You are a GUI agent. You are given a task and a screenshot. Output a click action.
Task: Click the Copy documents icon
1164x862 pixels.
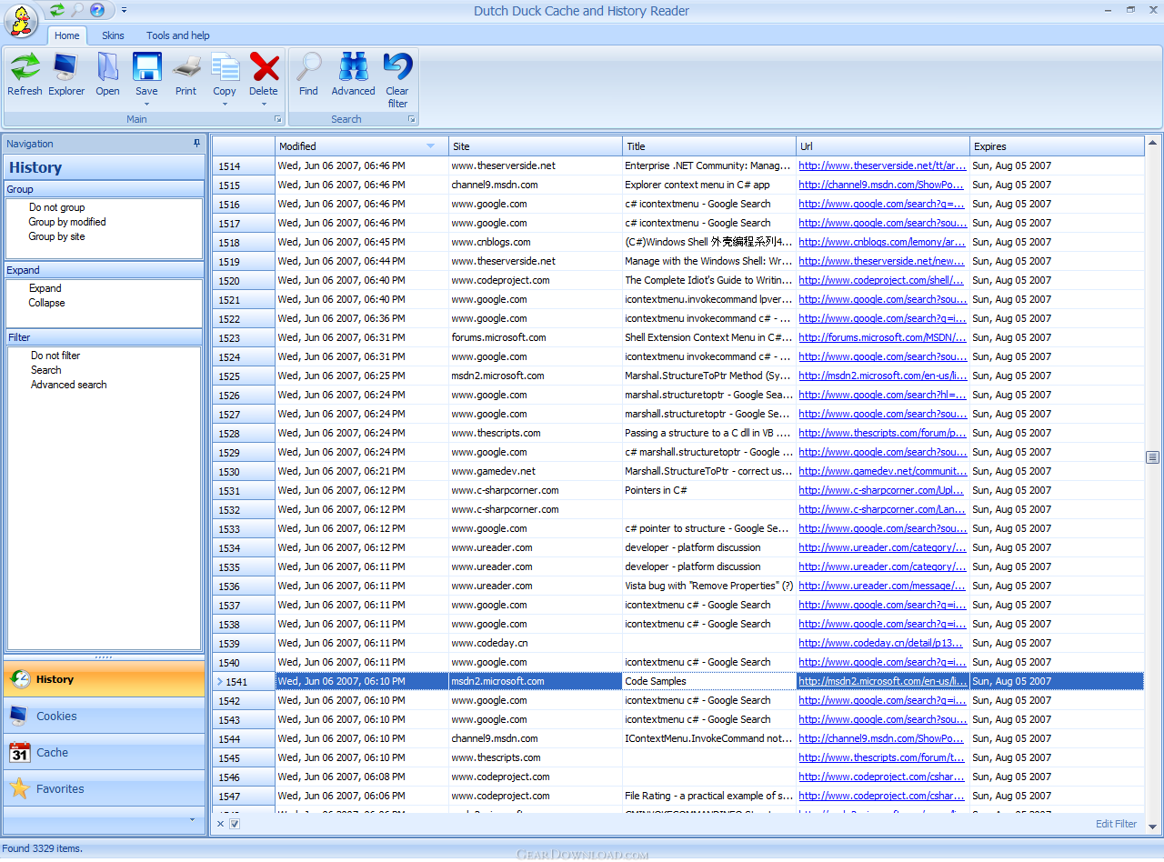pos(225,67)
